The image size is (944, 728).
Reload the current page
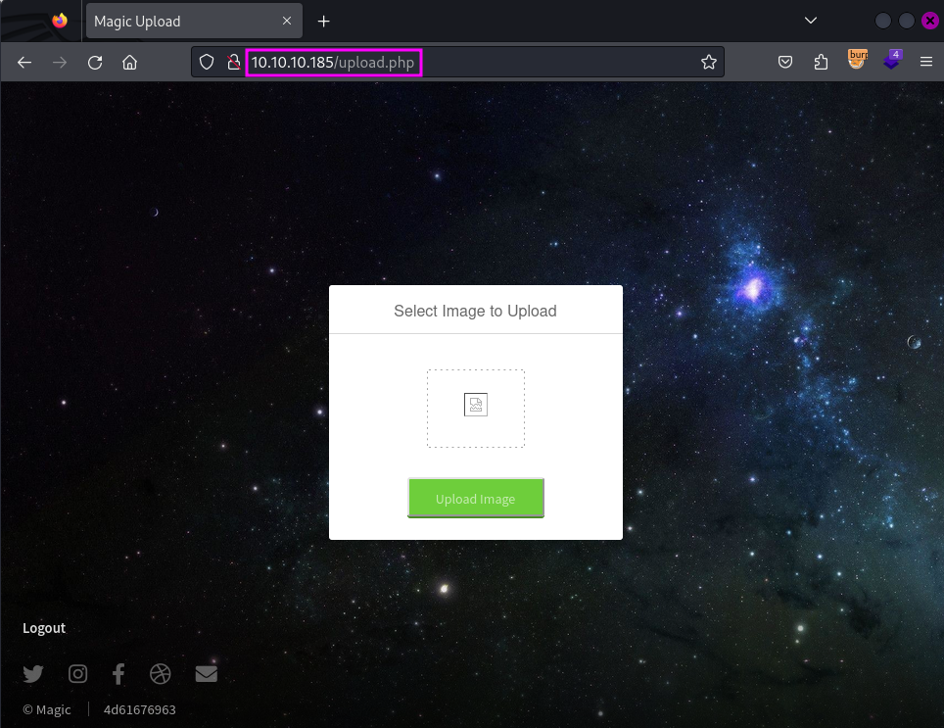[x=95, y=62]
